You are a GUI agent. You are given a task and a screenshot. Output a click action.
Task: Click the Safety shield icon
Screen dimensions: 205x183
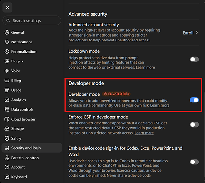click(x=7, y=138)
